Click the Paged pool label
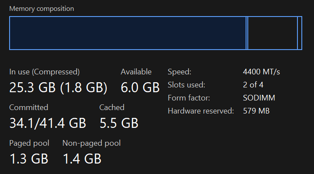This screenshot has height=174, width=314. click(x=29, y=143)
